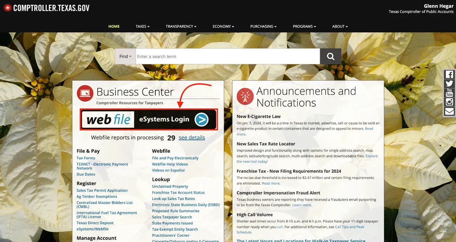456x242 pixels.
Task: Click the YouTube icon in the sidebar
Action: pyautogui.click(x=450, y=93)
